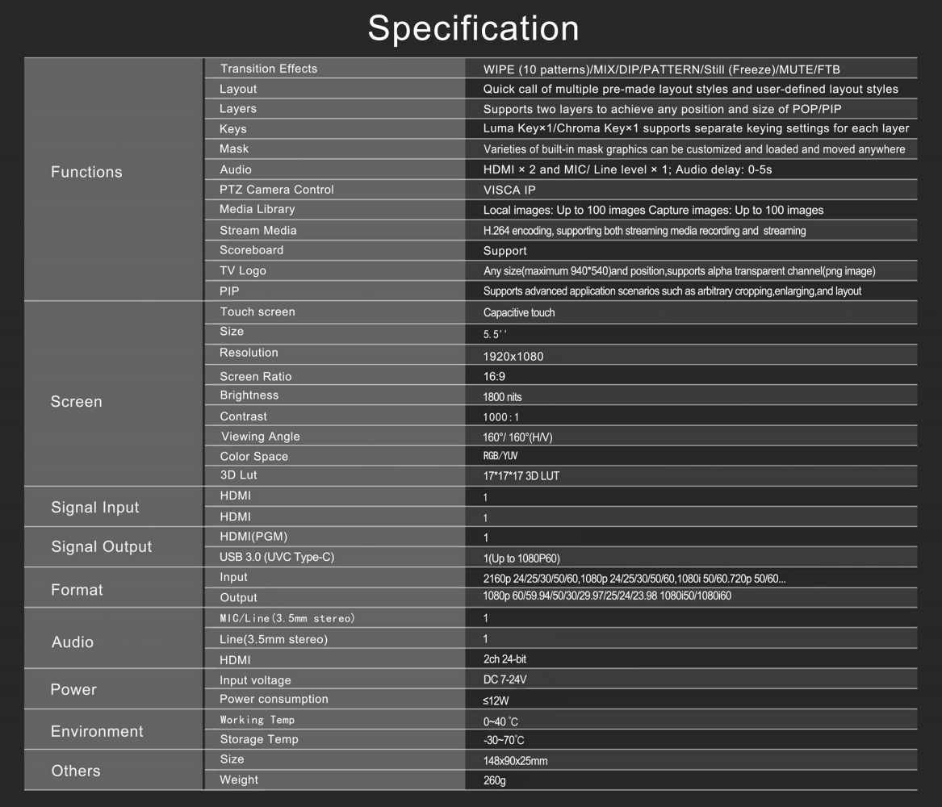The image size is (942, 807).
Task: Select the Capacitive touch value
Action: click(519, 312)
